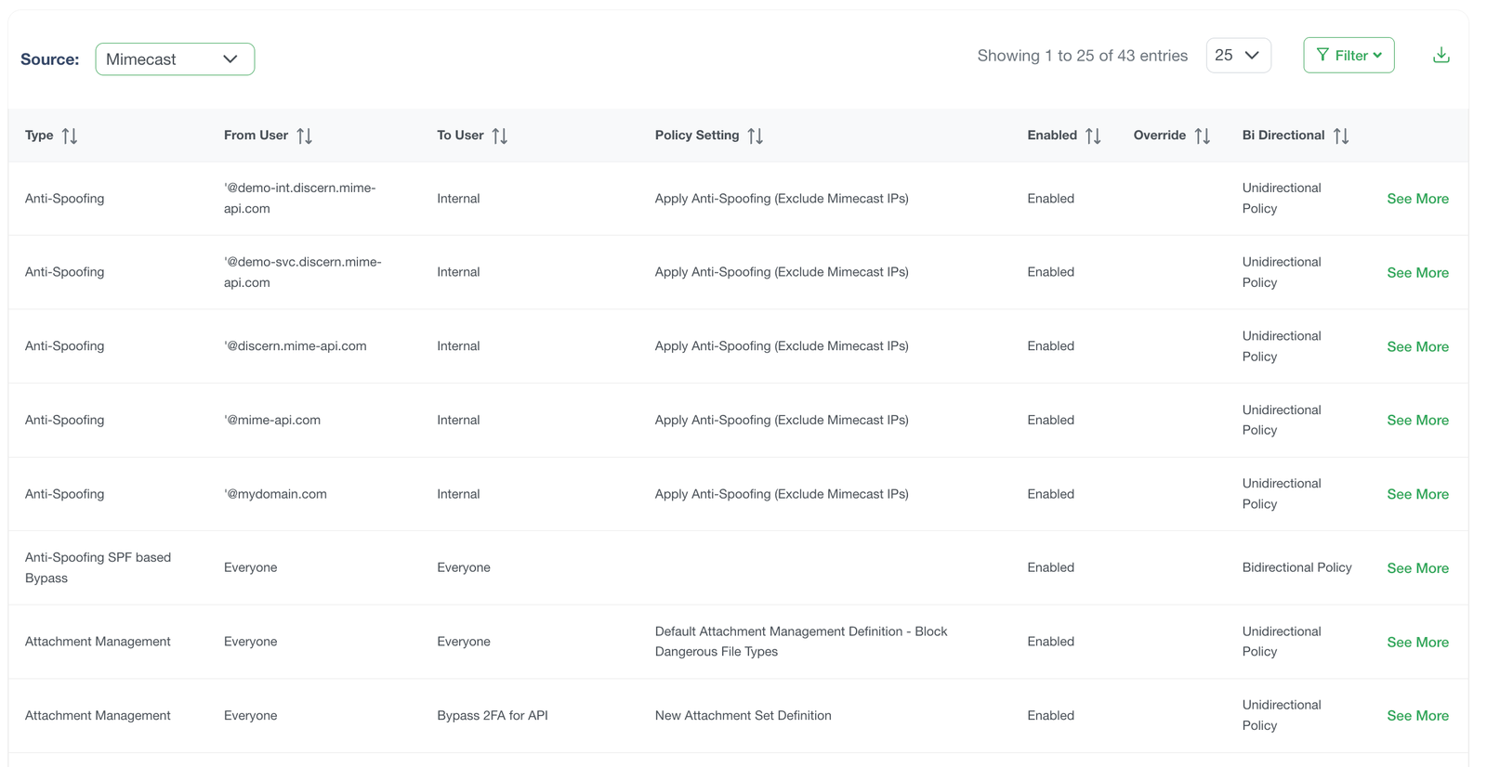The image size is (1487, 767).
Task: Click Default Attachment Management Definition policy text
Action: [801, 642]
